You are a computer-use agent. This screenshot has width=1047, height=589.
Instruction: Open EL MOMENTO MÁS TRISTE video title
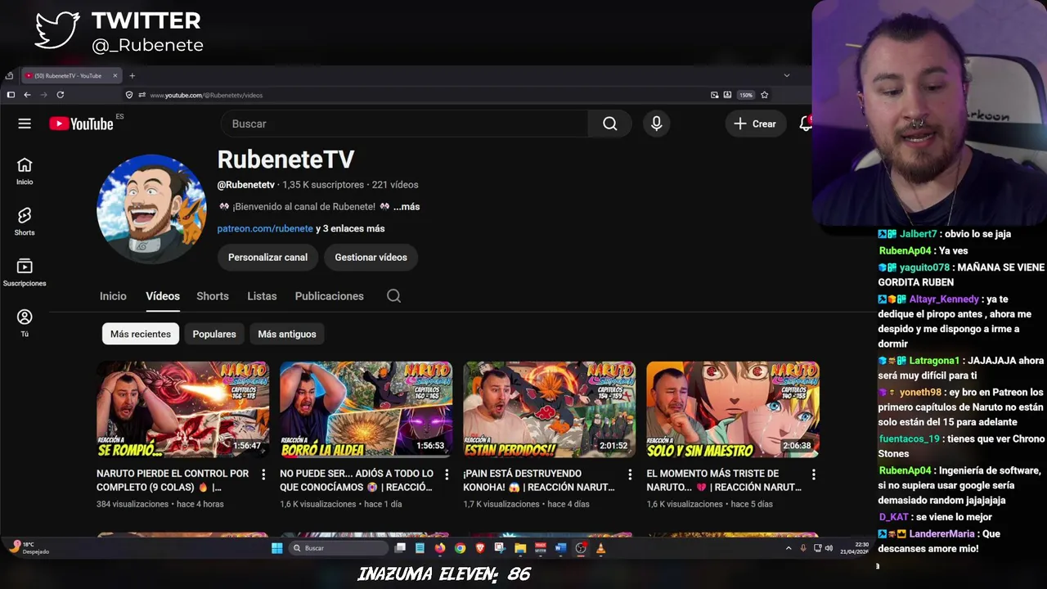[x=724, y=480]
